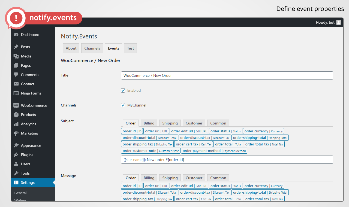Select the Subject Shipping tab
Screen dimensions: 349x207
[170, 123]
